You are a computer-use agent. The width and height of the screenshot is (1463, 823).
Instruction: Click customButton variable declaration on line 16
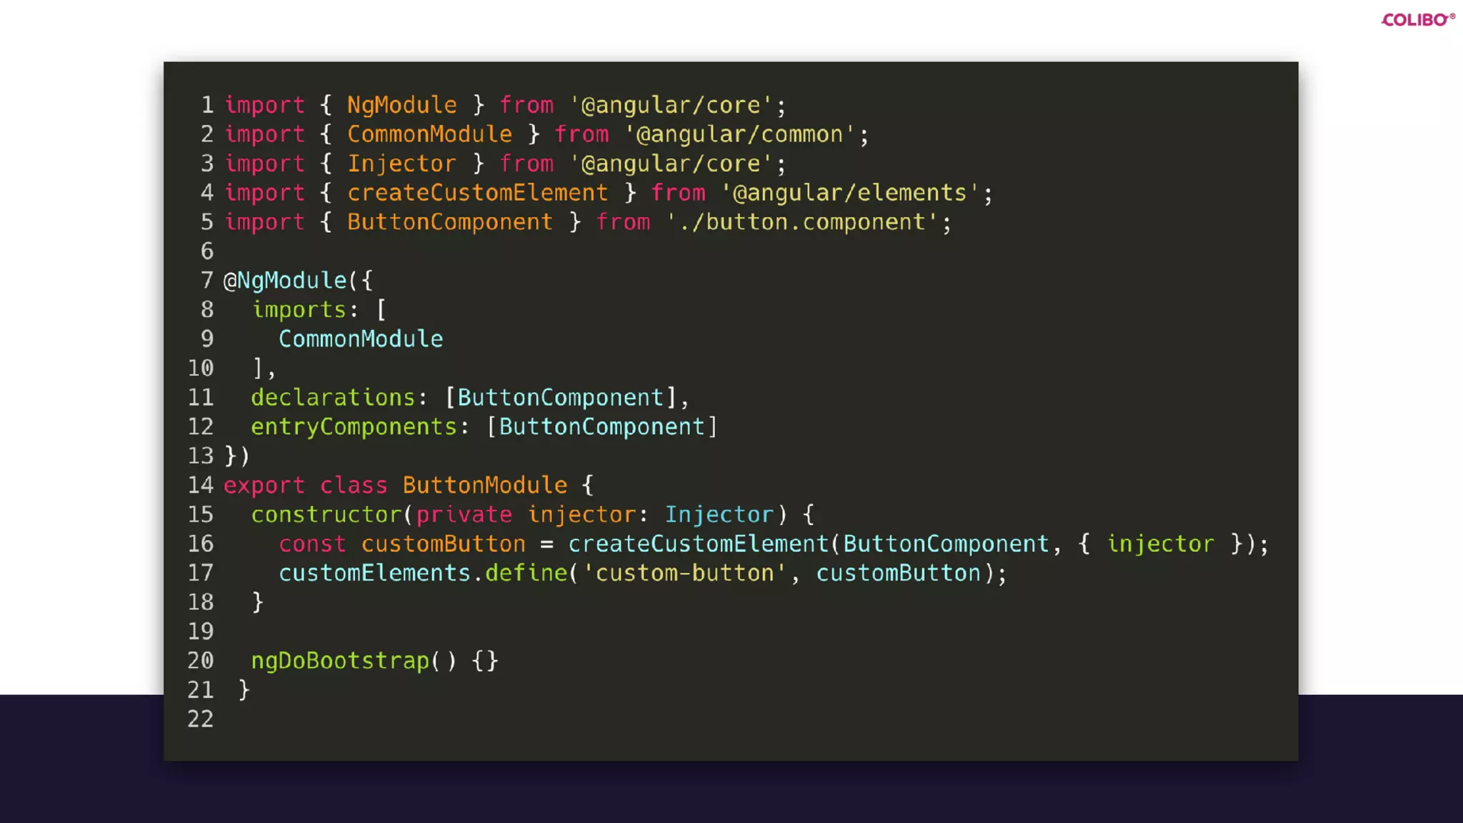tap(443, 544)
